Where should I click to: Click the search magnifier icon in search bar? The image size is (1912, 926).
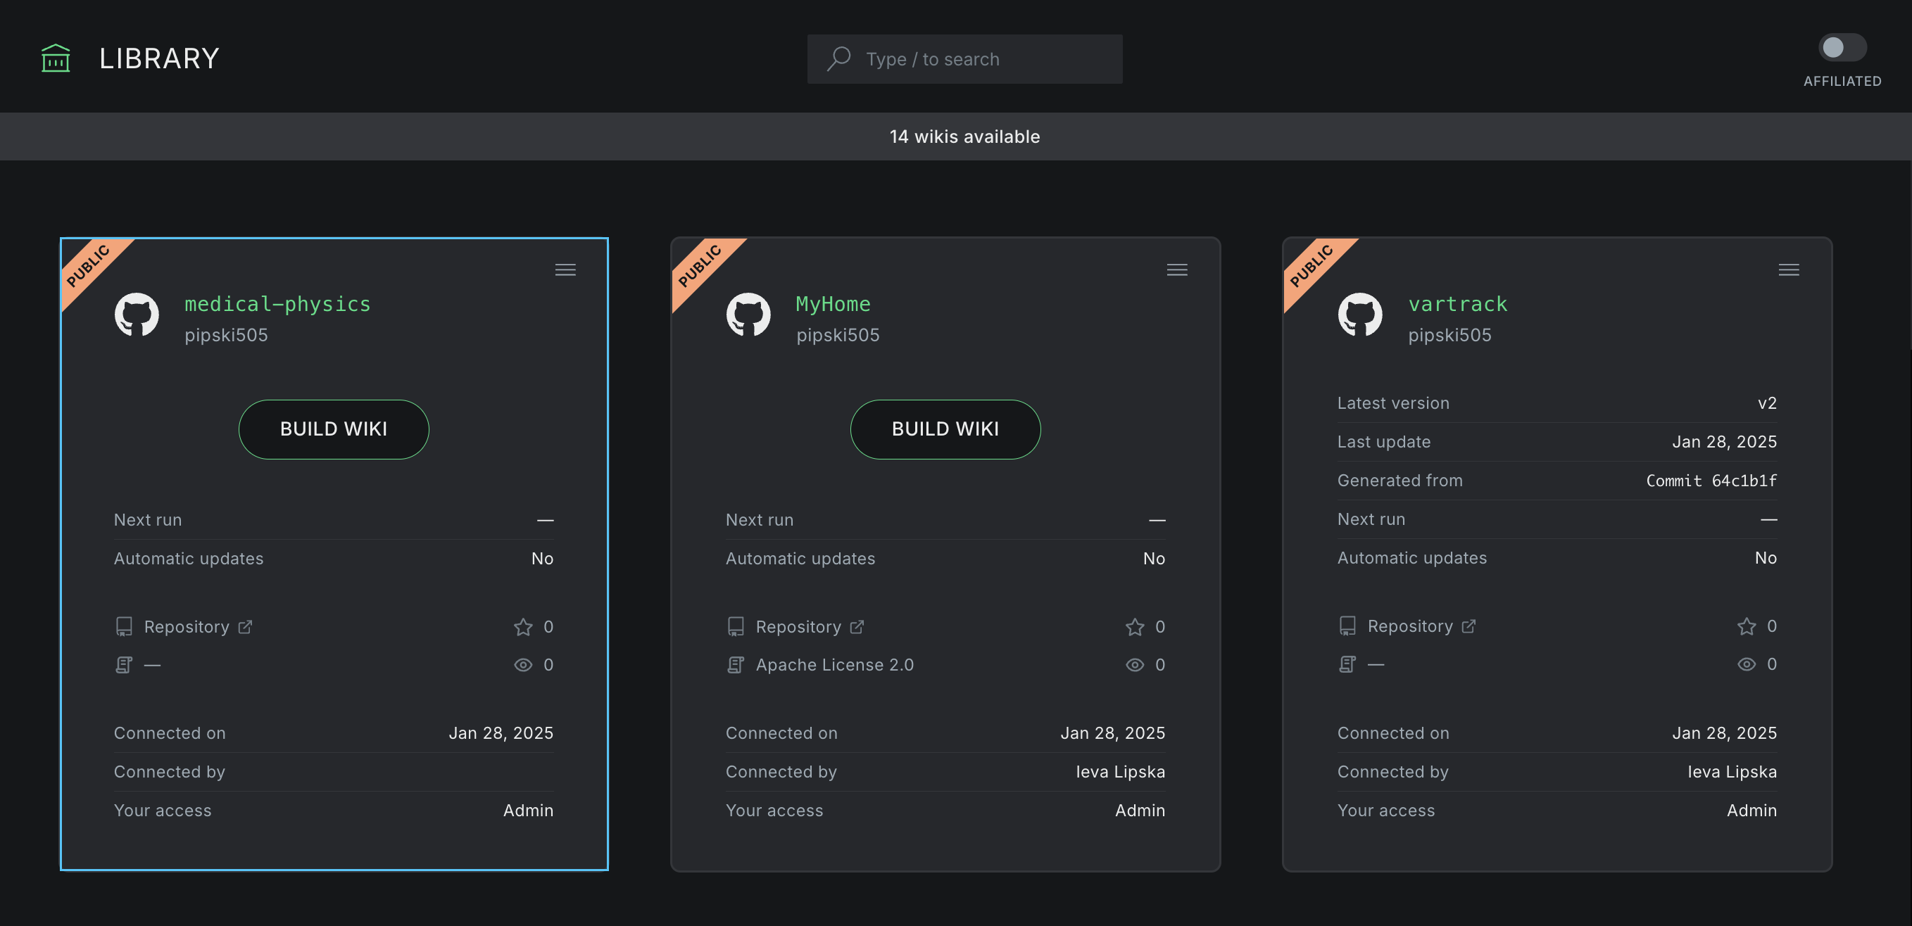840,57
